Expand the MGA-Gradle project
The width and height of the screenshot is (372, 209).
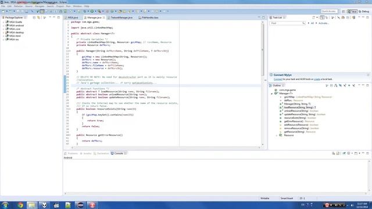(3, 22)
